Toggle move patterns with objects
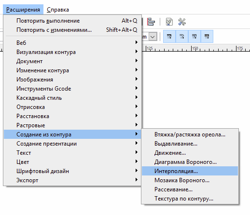This screenshot has height=215, width=250. point(207,36)
